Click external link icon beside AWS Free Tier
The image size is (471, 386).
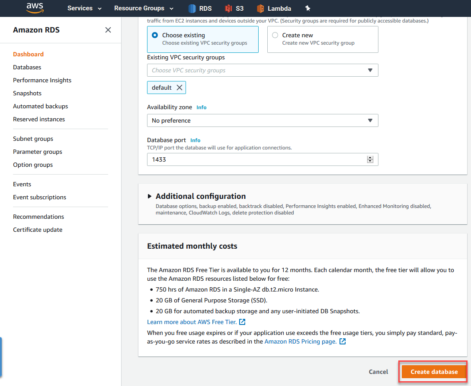click(243, 322)
